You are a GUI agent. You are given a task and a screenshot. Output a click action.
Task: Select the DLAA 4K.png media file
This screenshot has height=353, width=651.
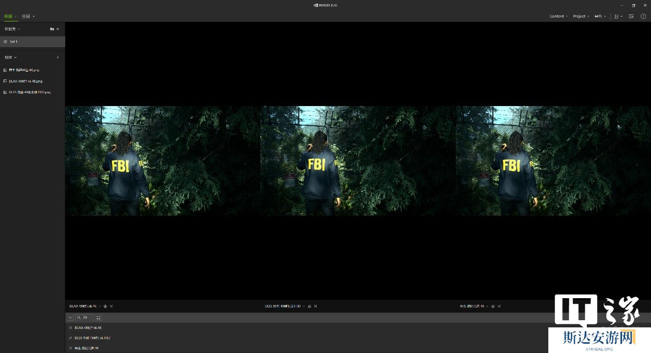tap(26, 81)
